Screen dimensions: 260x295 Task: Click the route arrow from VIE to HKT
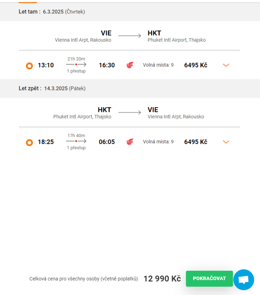[x=130, y=35]
